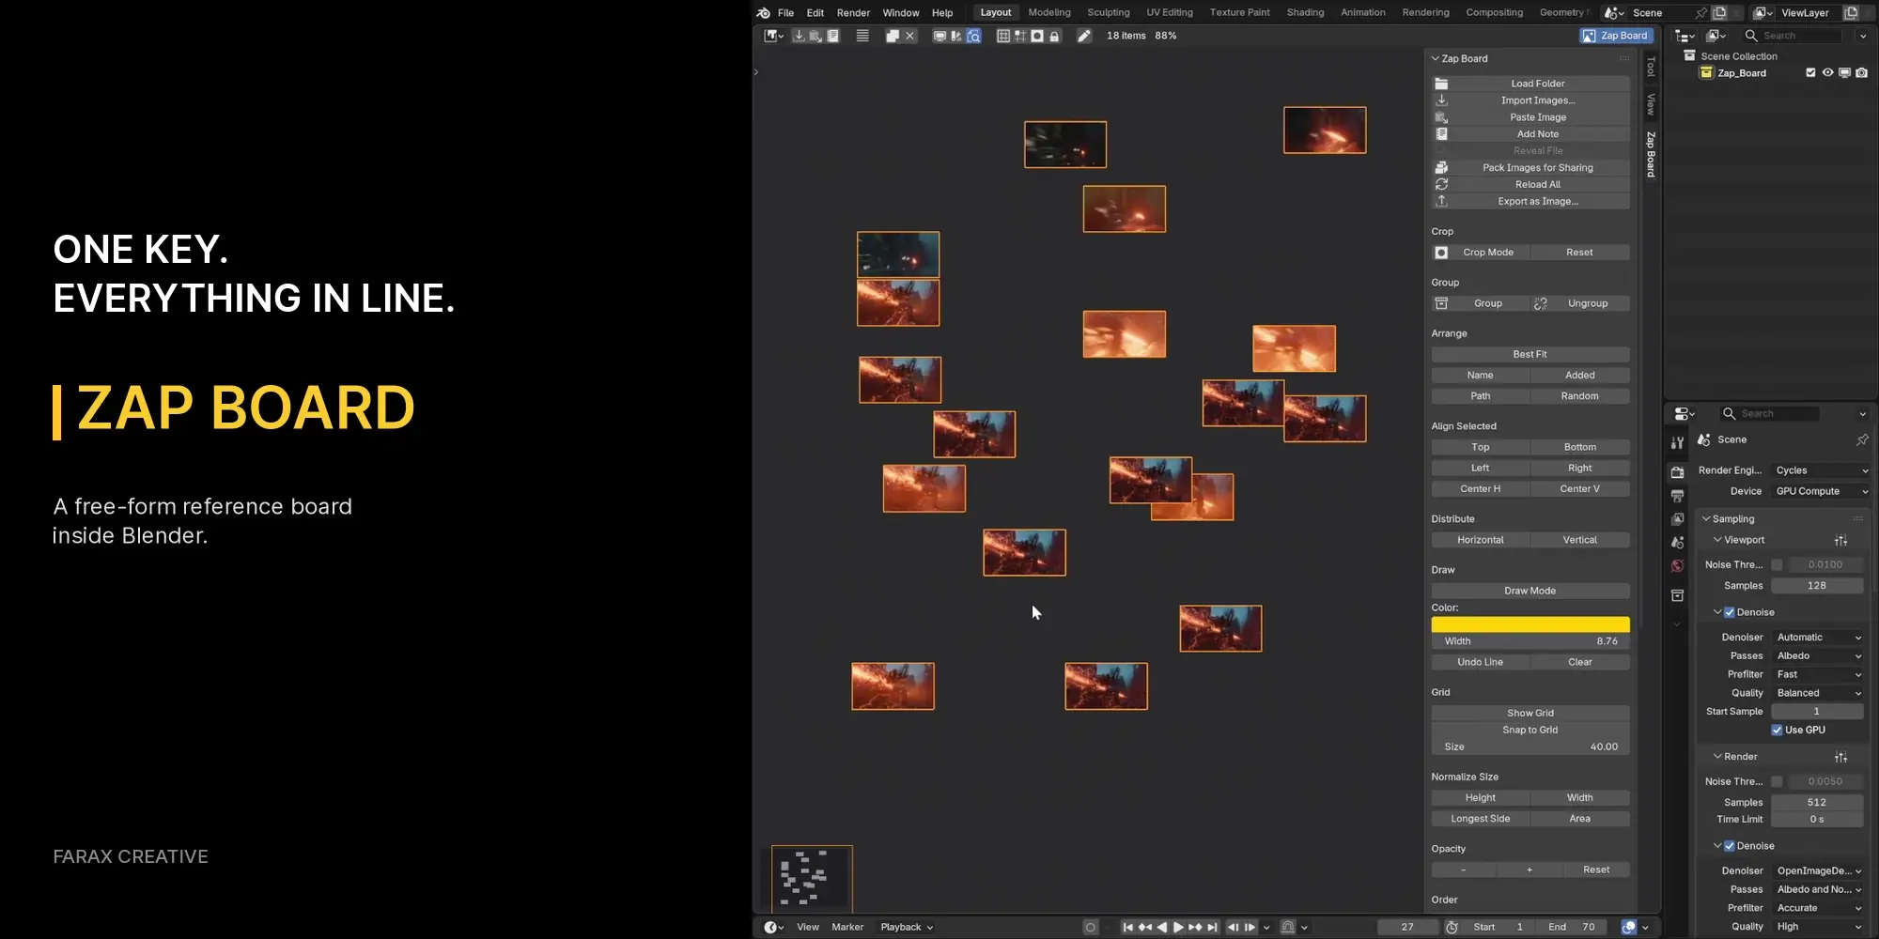Open the Render menu
Viewport: 1879px width, 939px height.
(854, 13)
